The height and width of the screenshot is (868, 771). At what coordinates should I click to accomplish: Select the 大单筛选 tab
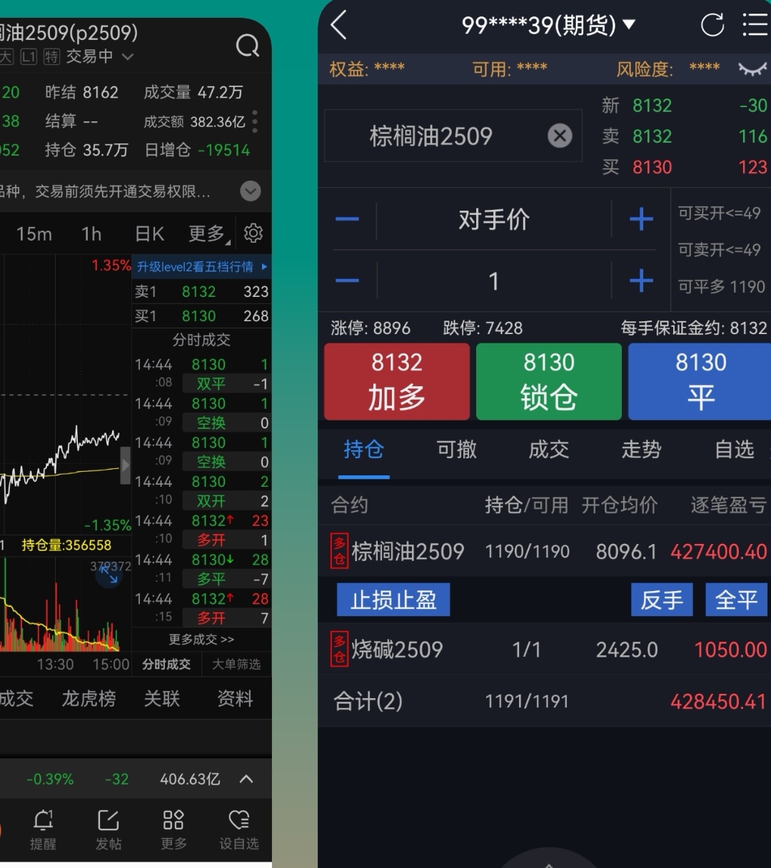coord(236,665)
